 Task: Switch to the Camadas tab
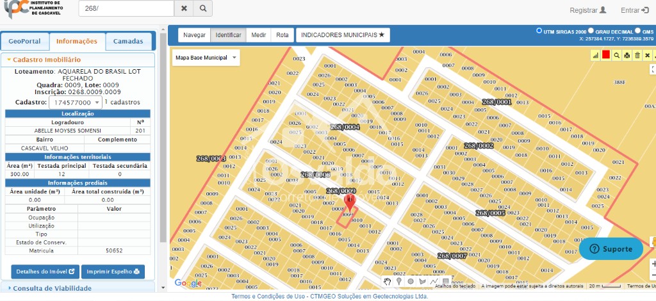(x=128, y=41)
